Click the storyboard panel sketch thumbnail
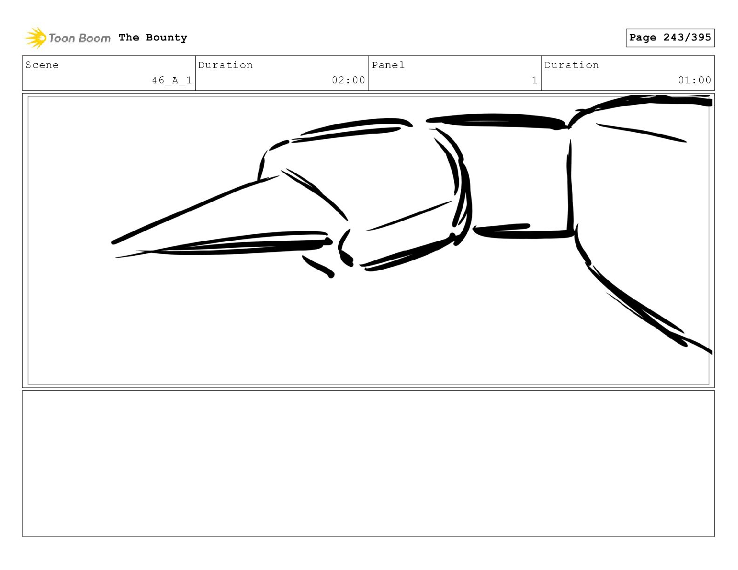738x570 pixels. (369, 240)
